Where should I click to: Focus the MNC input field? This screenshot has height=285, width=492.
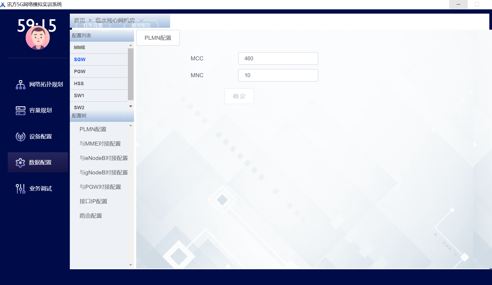[x=278, y=75]
